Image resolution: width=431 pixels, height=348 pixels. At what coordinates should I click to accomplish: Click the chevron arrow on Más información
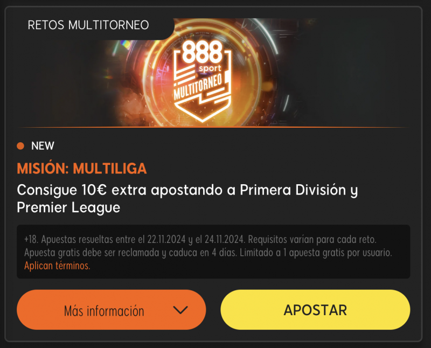180,310
